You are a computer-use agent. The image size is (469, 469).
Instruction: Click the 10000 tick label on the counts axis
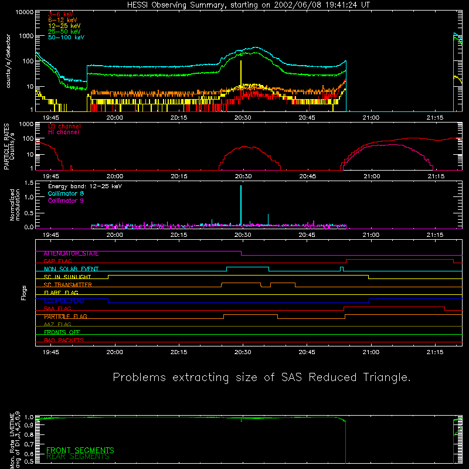tap(25, 12)
